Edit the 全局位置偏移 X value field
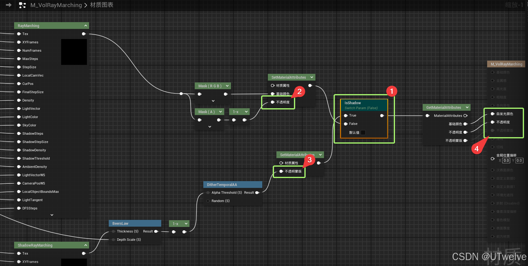This screenshot has width=528, height=266. [506, 161]
